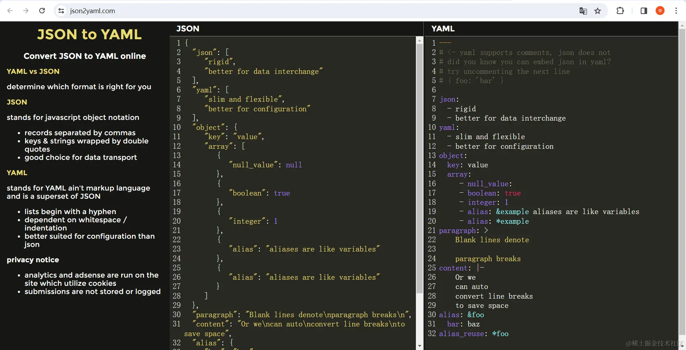
Task: Click the JSON editor scrollbar down arrow
Action: [420, 346]
